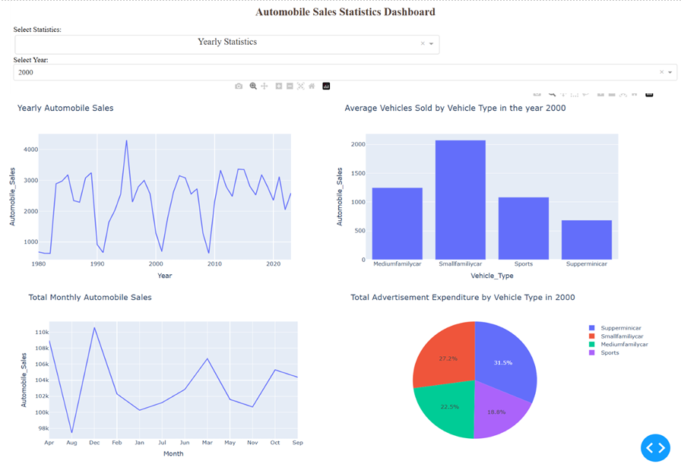Clear the Yearly Statistics selection
Screen dimensions: 681x467
(423, 44)
